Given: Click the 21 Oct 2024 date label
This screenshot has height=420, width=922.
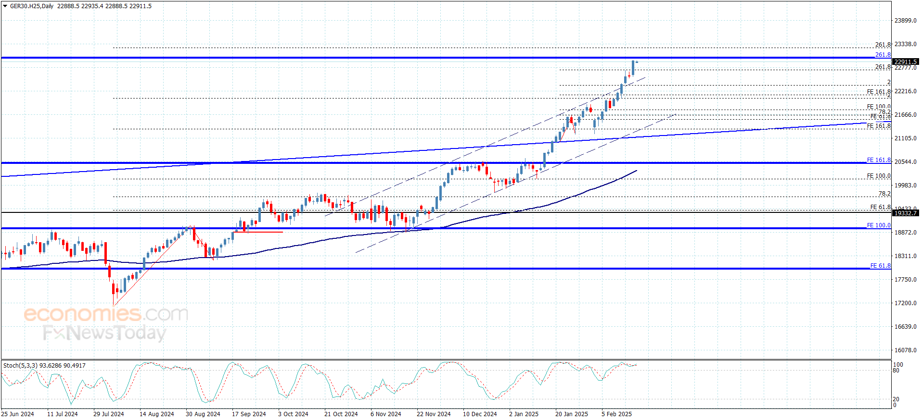Looking at the screenshot, I should [341, 414].
